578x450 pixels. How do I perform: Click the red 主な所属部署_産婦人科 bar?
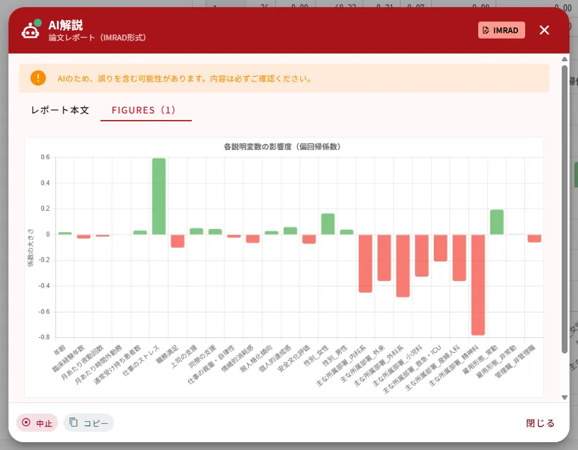click(x=459, y=258)
